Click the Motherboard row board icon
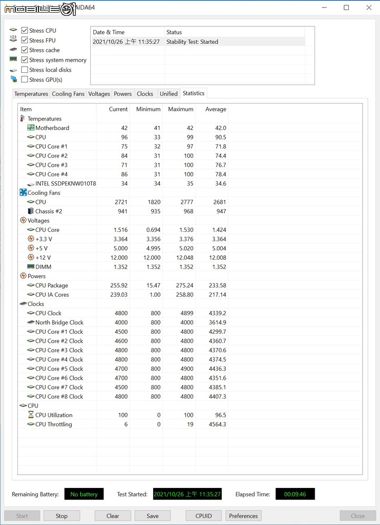 [x=31, y=128]
